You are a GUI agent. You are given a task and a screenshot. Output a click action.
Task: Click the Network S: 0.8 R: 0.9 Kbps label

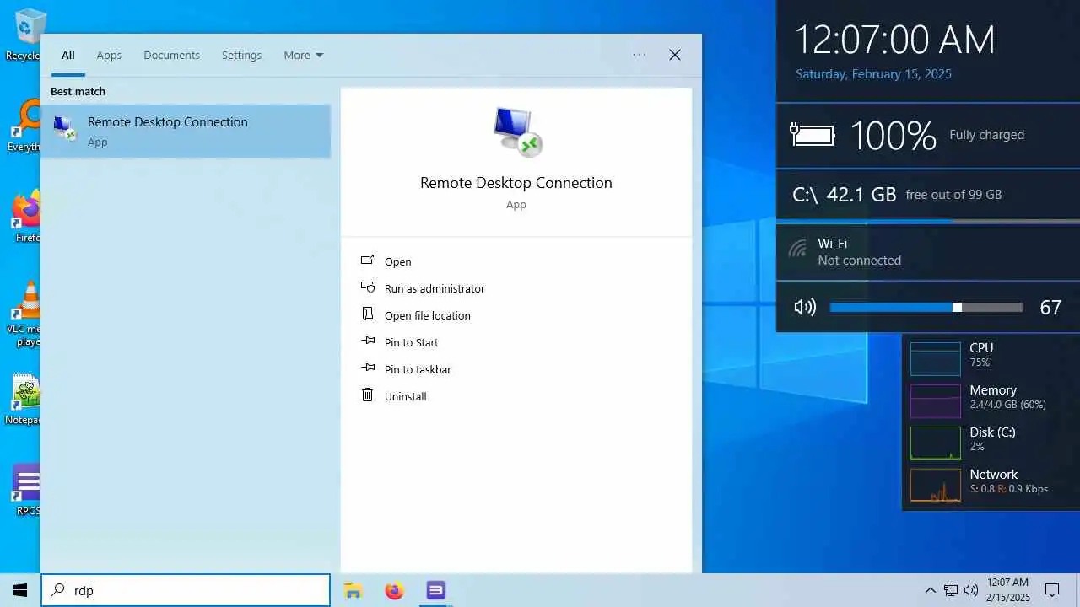tap(1009, 481)
